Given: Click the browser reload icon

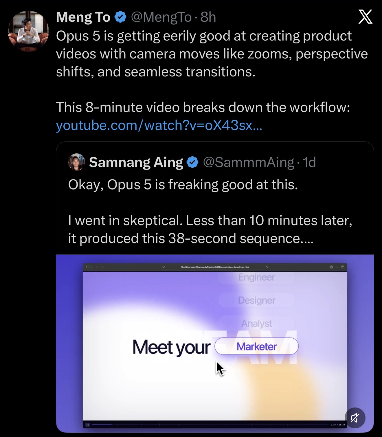Looking at the screenshot, I should (267, 267).
